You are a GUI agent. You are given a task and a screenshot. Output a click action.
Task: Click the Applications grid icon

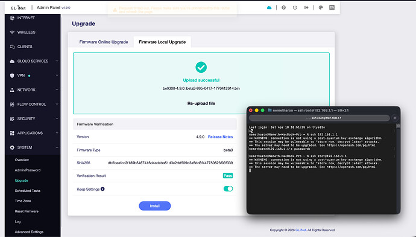coord(12,133)
